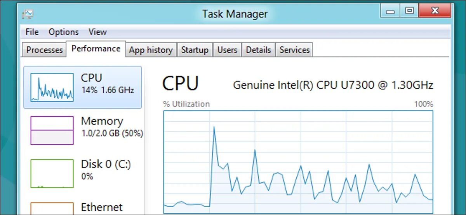This screenshot has height=215, width=466.
Task: Switch to the Services tab
Action: pyautogui.click(x=295, y=50)
